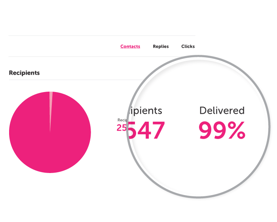
Task: Switch to the Replies tab
Action: [161, 46]
